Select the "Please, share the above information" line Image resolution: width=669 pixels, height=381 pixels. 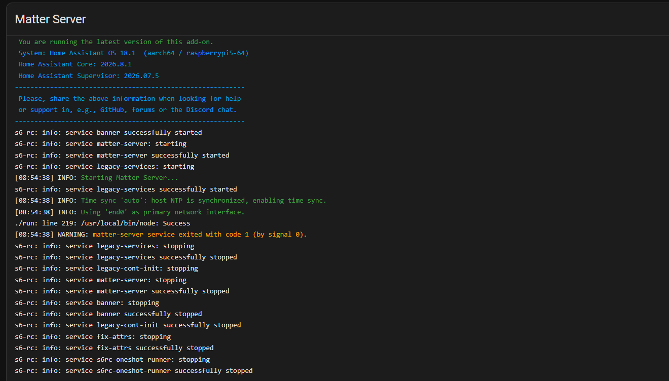(x=130, y=98)
